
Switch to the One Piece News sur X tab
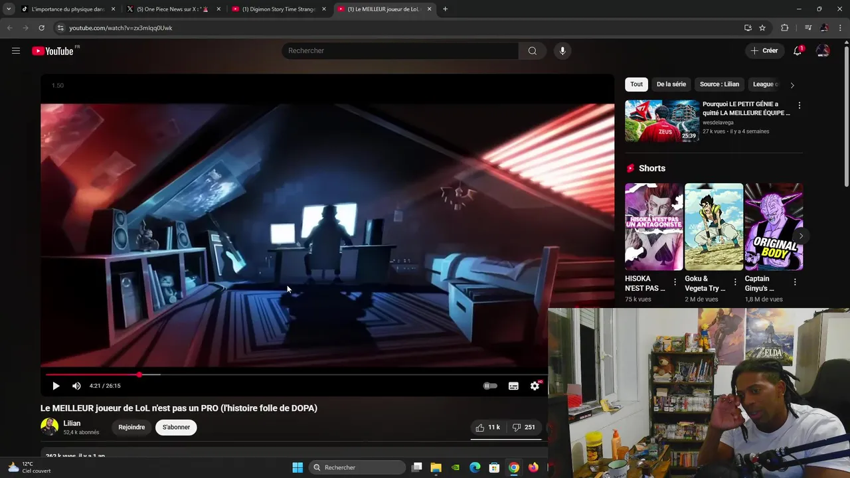tap(173, 9)
